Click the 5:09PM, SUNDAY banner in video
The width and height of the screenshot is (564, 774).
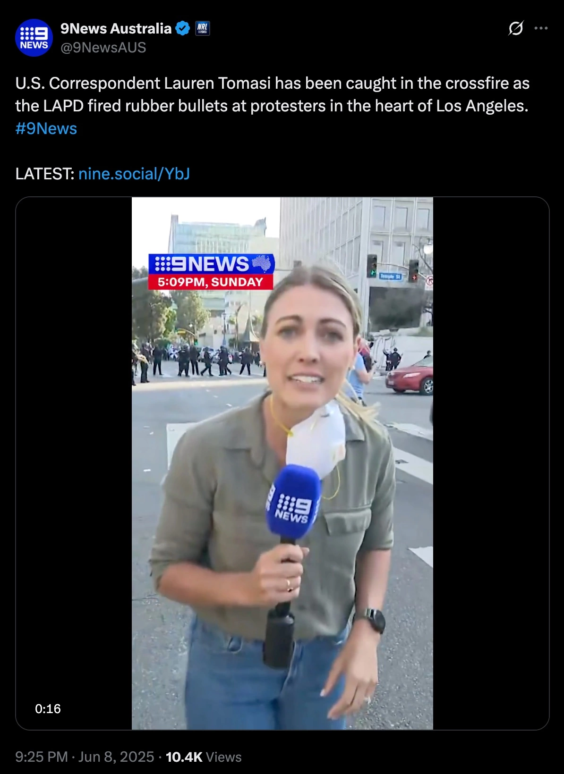[x=211, y=282]
